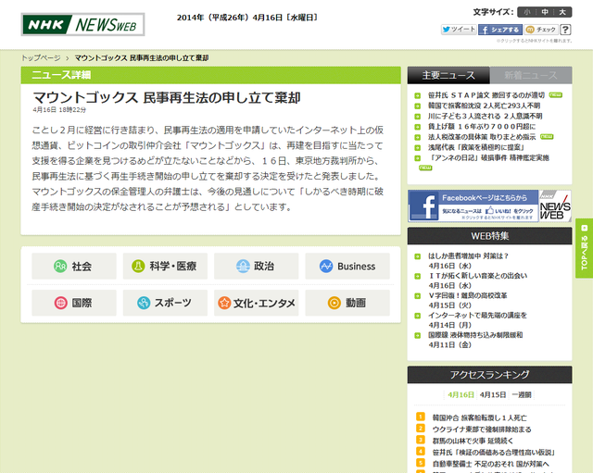
Task: Open the 科学・医療 category
Action: click(165, 266)
